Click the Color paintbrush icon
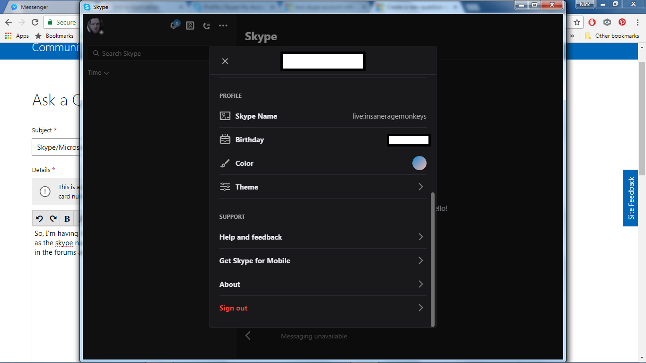 click(225, 164)
